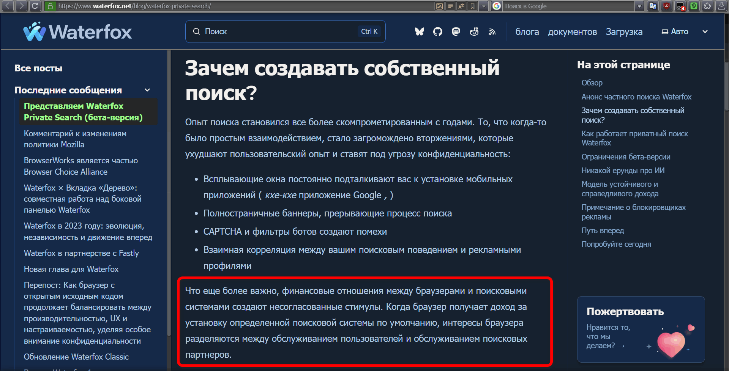This screenshot has height=371, width=729.
Task: Open the green shield extension icon
Action: (x=694, y=6)
